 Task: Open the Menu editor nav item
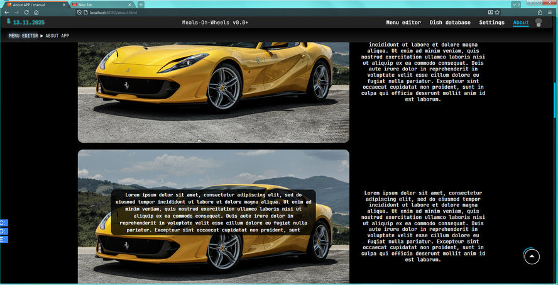tap(403, 23)
